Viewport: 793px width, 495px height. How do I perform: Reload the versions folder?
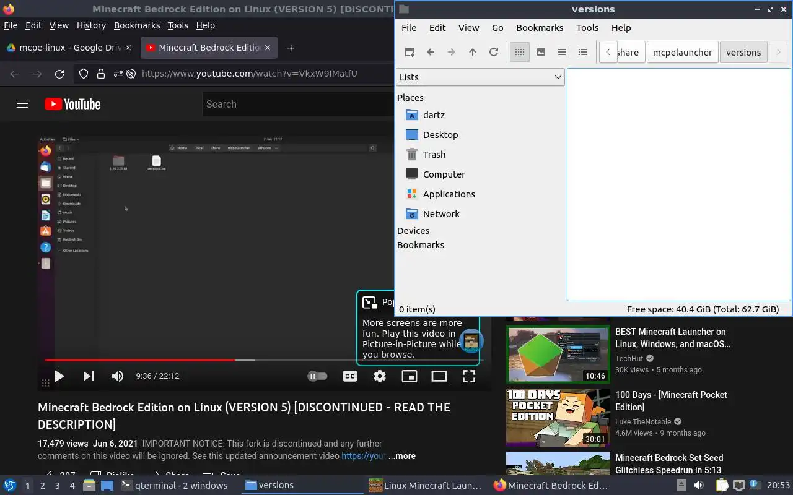point(494,52)
